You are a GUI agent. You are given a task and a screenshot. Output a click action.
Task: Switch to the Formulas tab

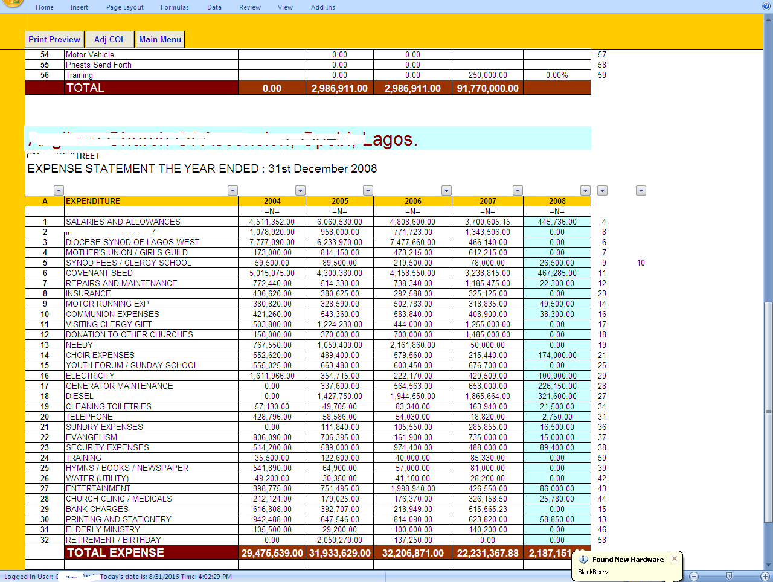(x=175, y=7)
